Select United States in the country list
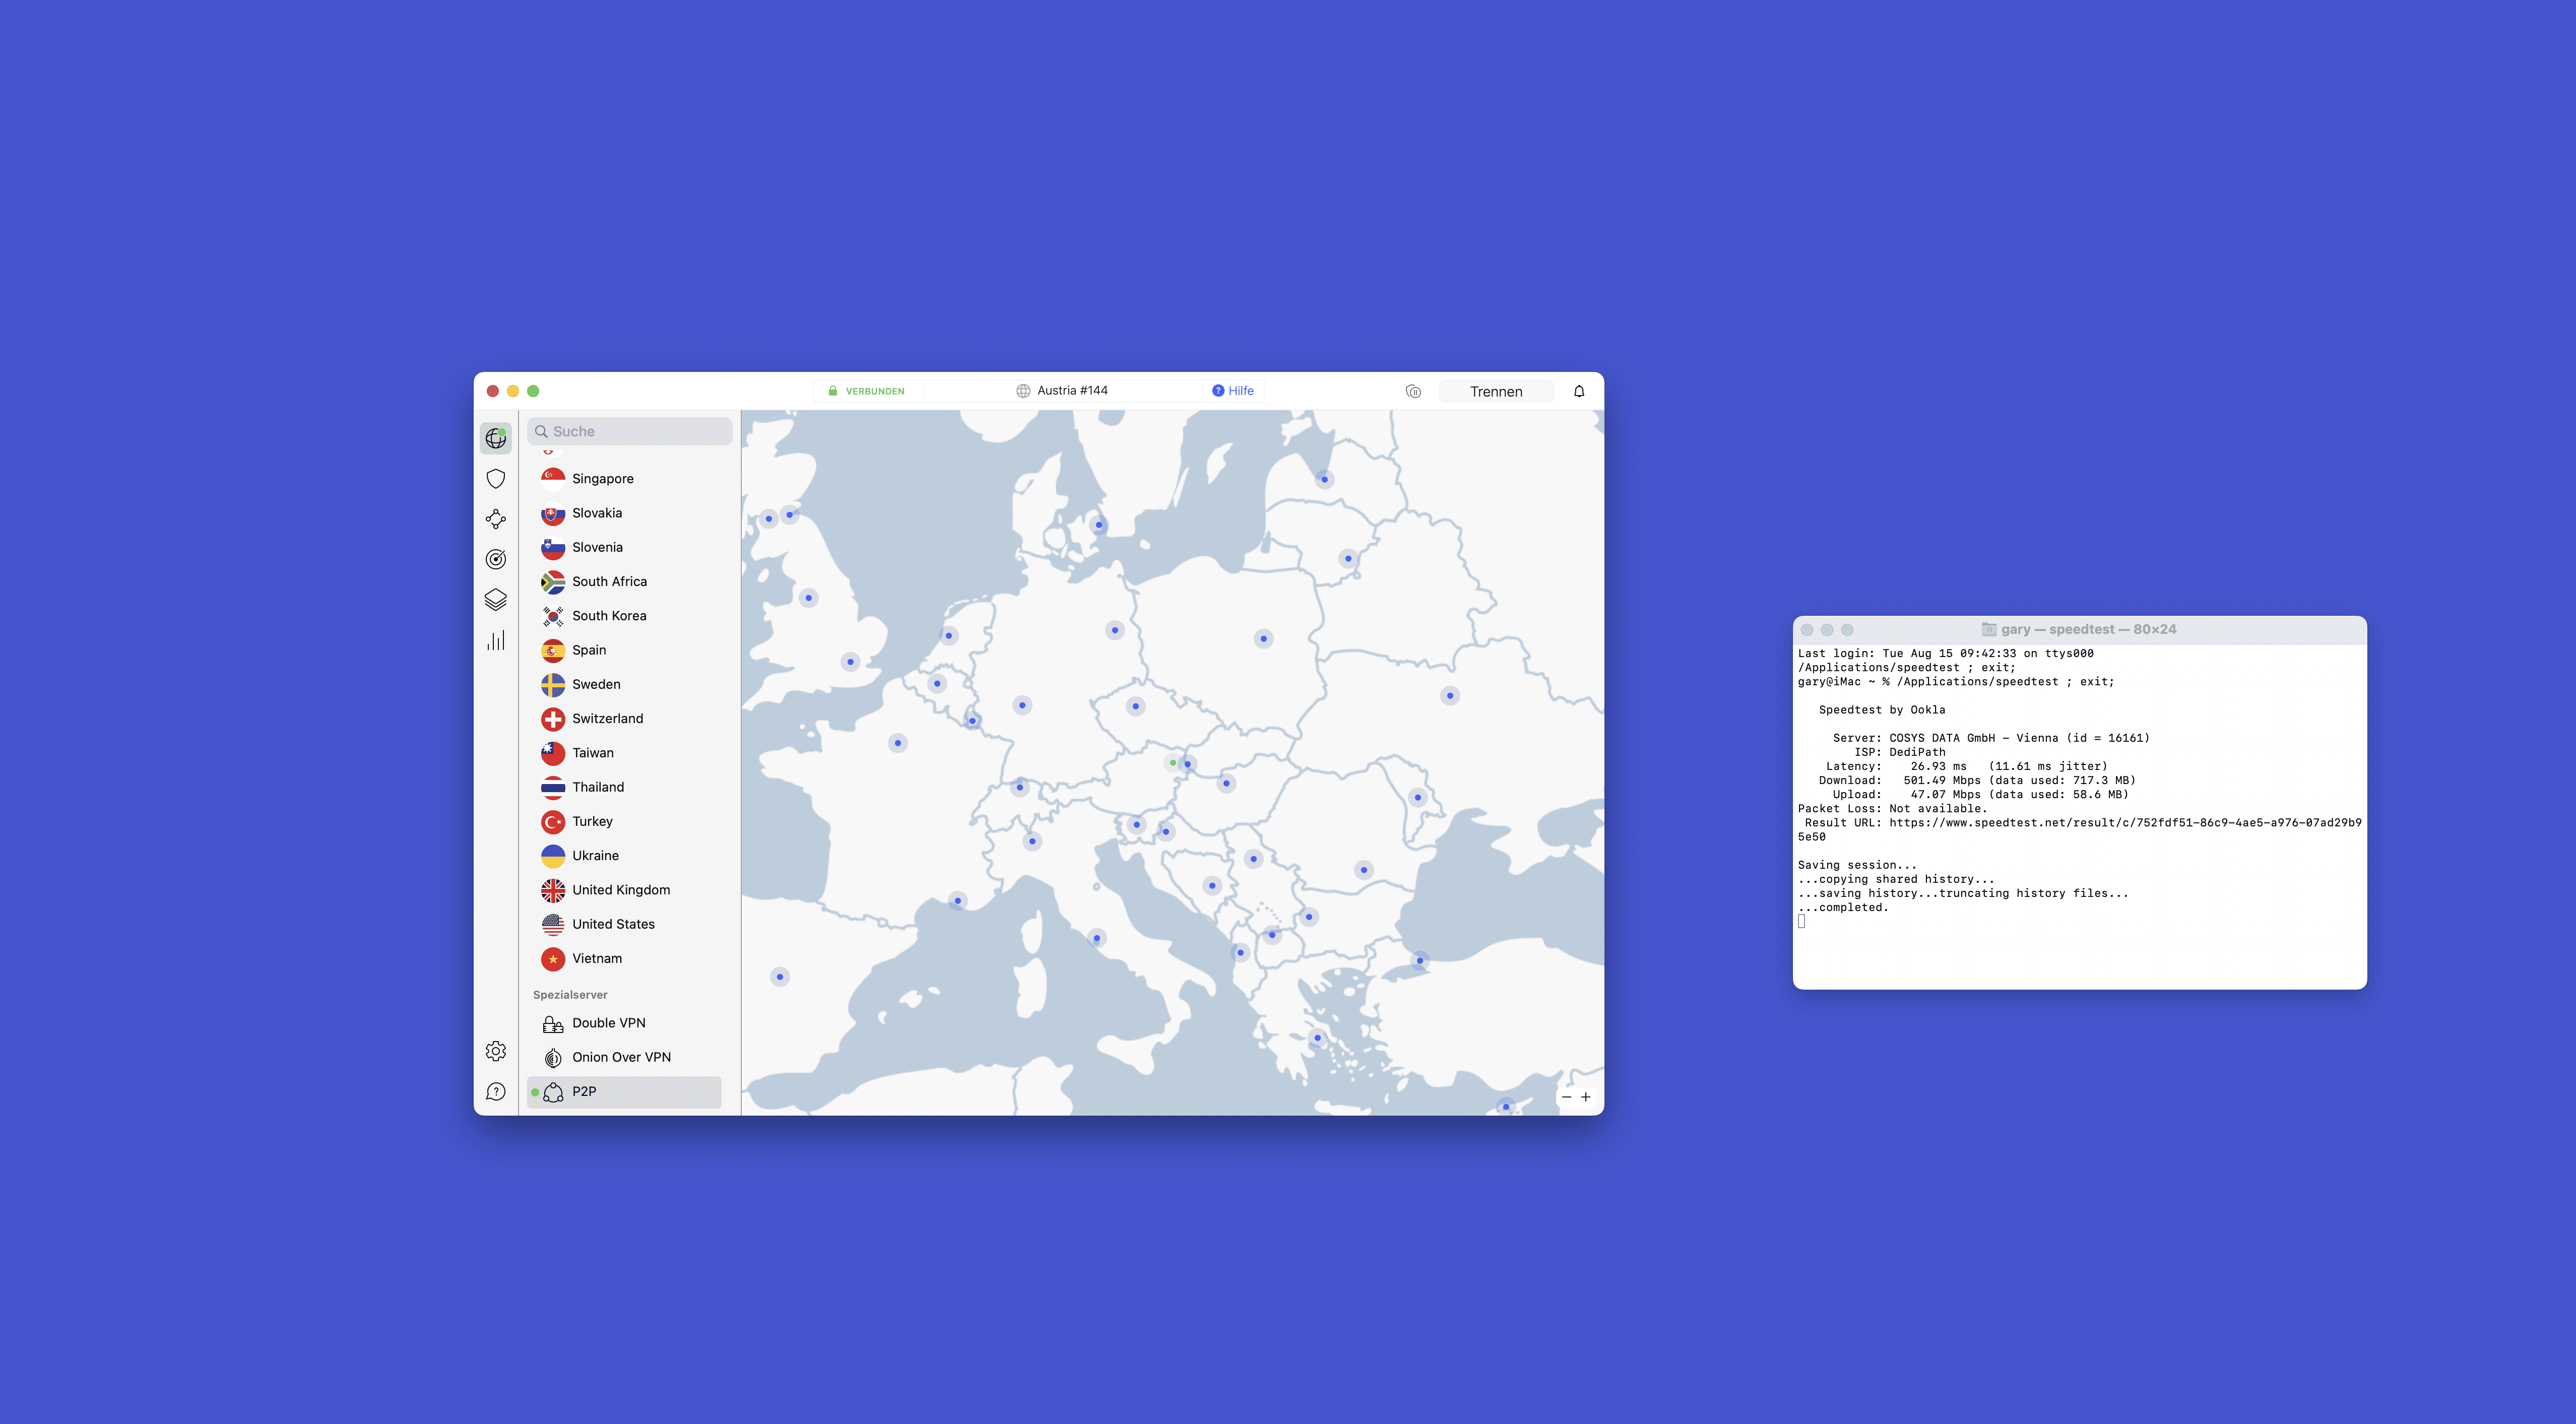The image size is (2576, 1424). click(x=624, y=924)
